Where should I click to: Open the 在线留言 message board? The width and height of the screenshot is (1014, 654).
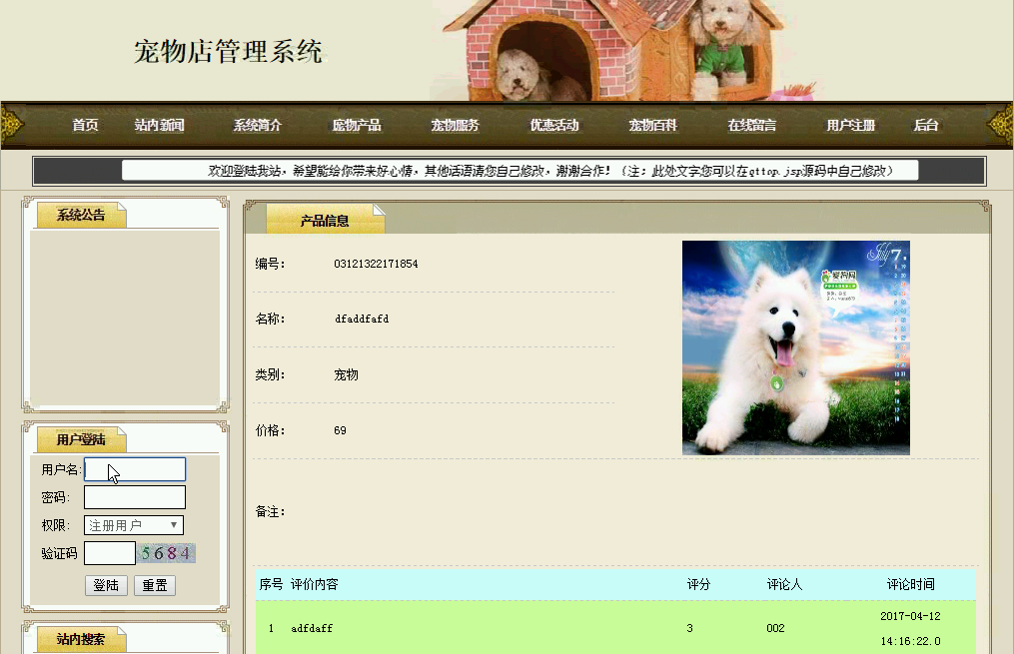point(752,126)
